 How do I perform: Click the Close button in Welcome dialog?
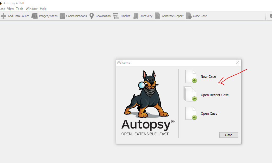[x=229, y=135]
